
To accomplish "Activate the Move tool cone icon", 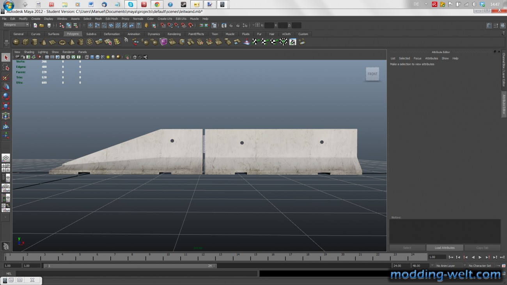I will [x=6, y=87].
